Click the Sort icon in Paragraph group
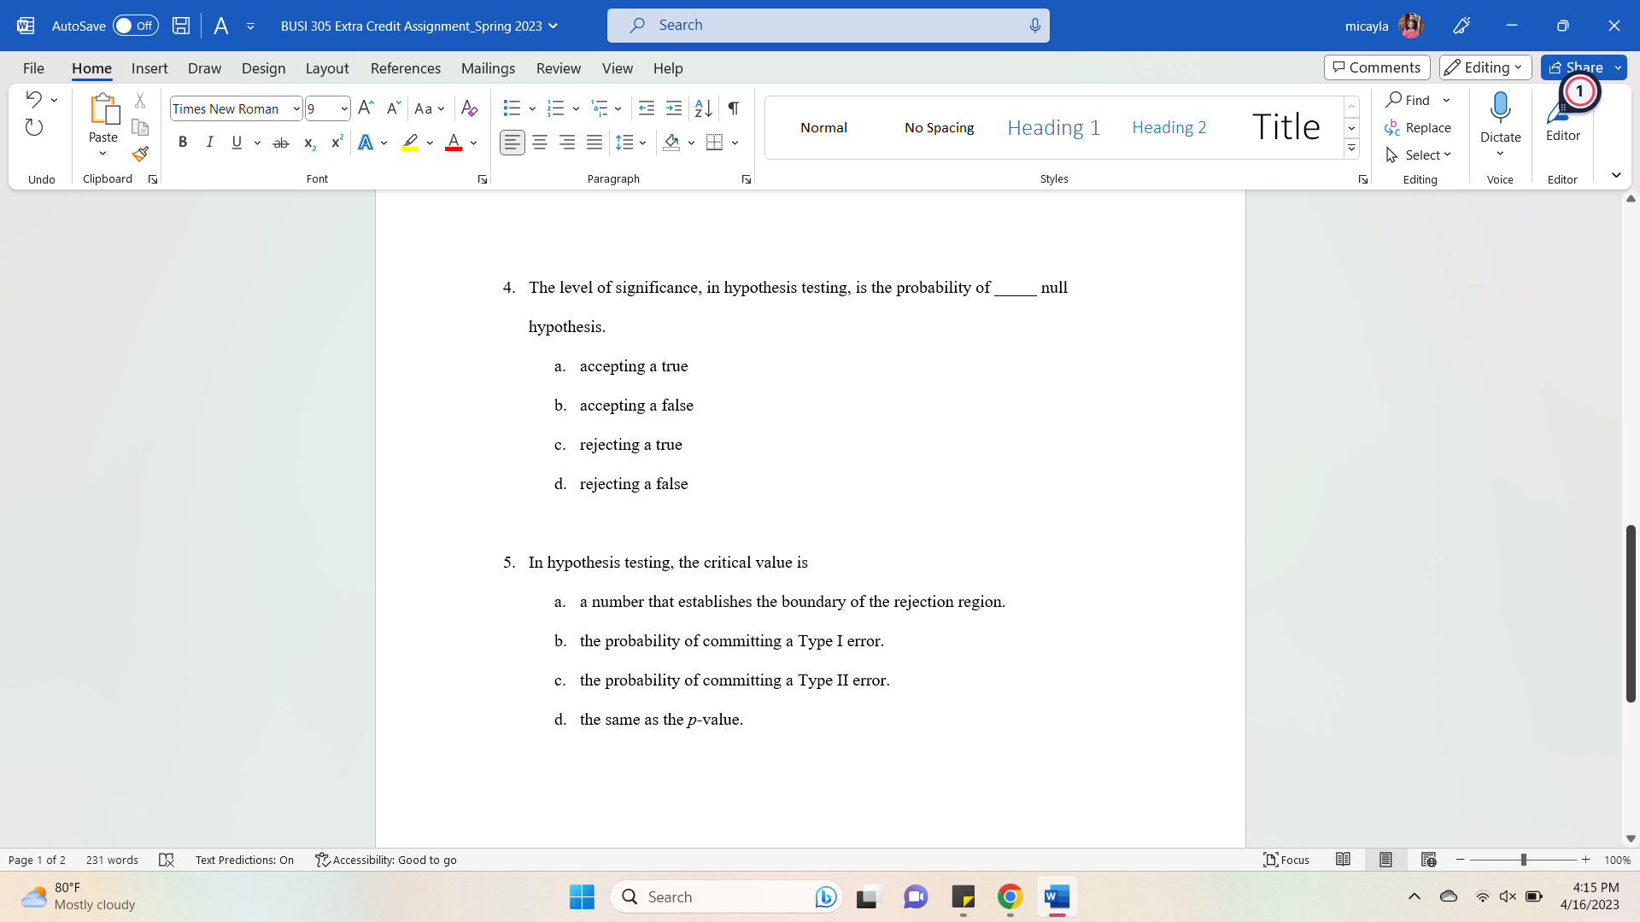The image size is (1640, 922). (703, 108)
